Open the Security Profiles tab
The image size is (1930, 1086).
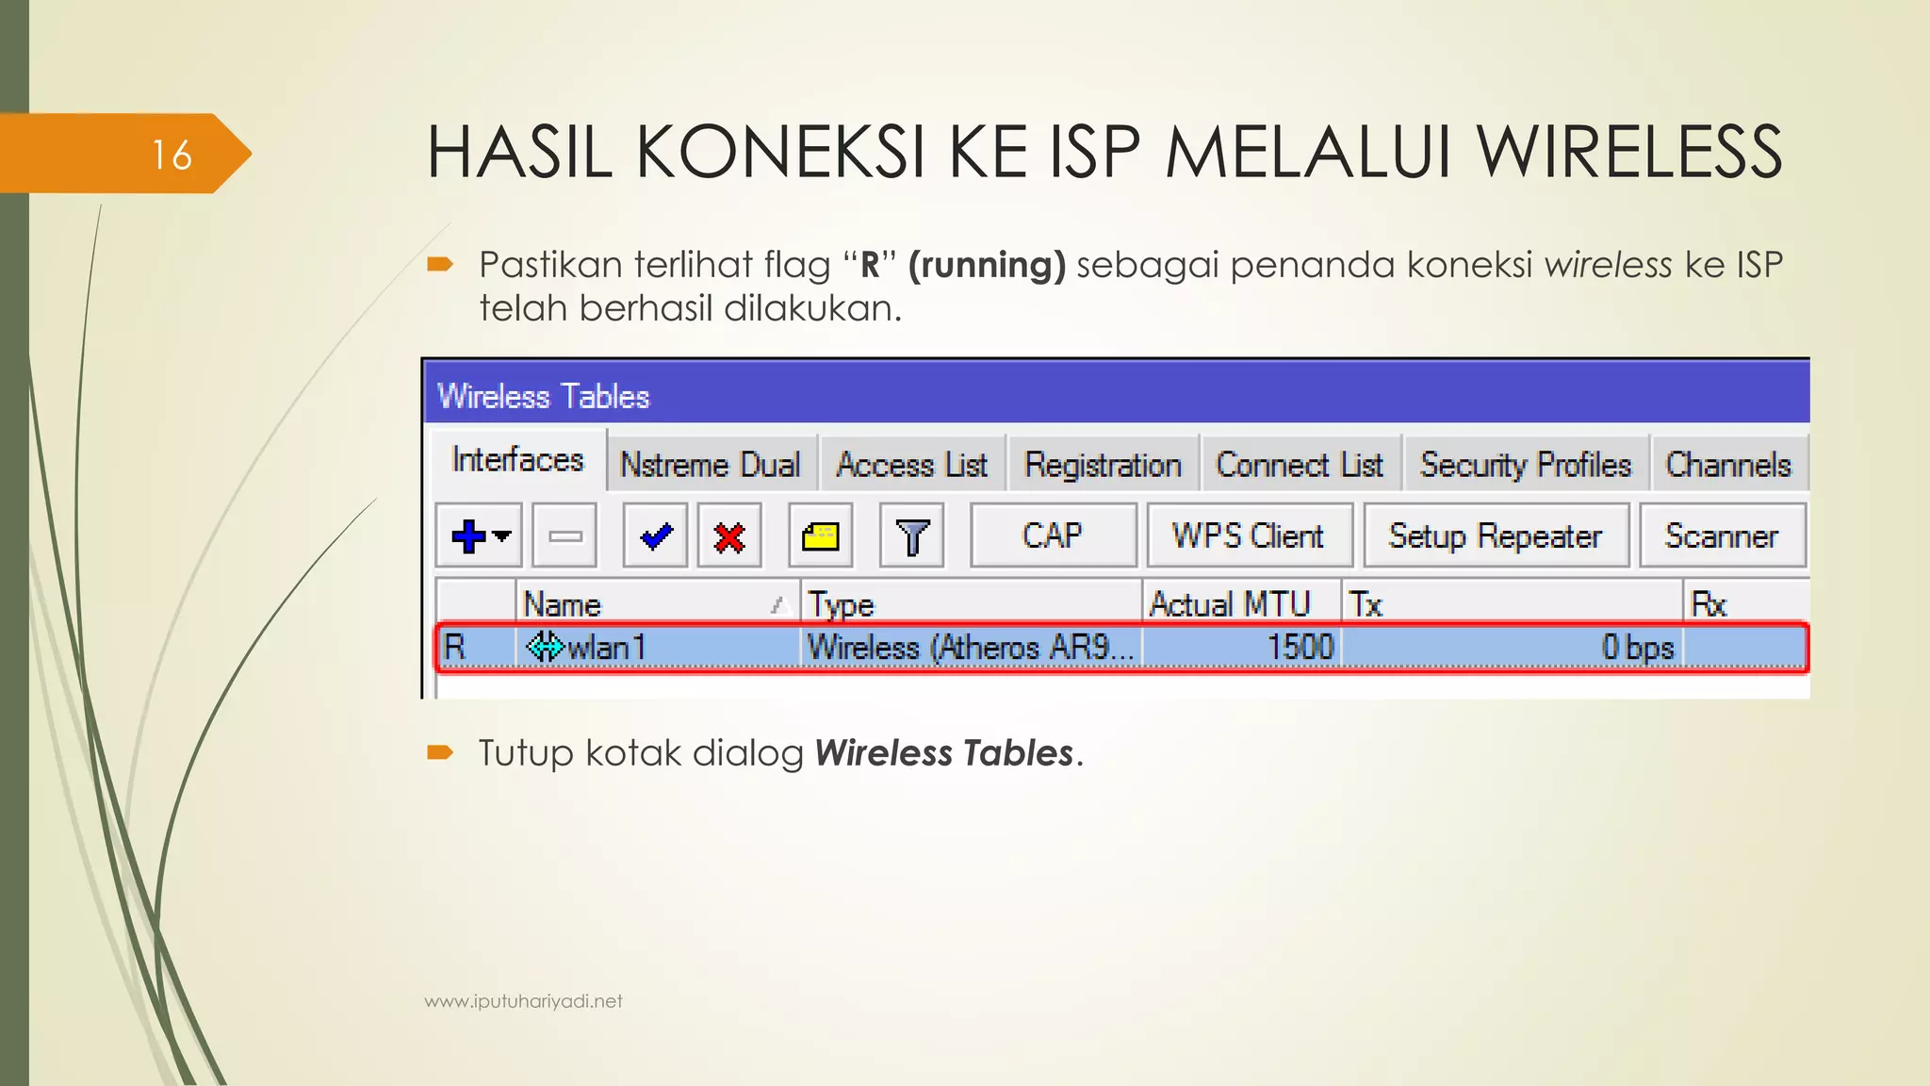pyautogui.click(x=1526, y=465)
